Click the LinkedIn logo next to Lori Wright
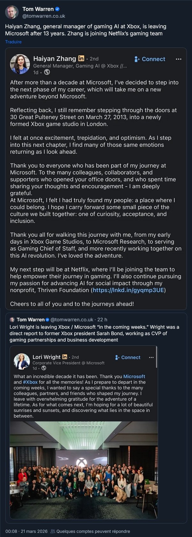 click(65, 357)
